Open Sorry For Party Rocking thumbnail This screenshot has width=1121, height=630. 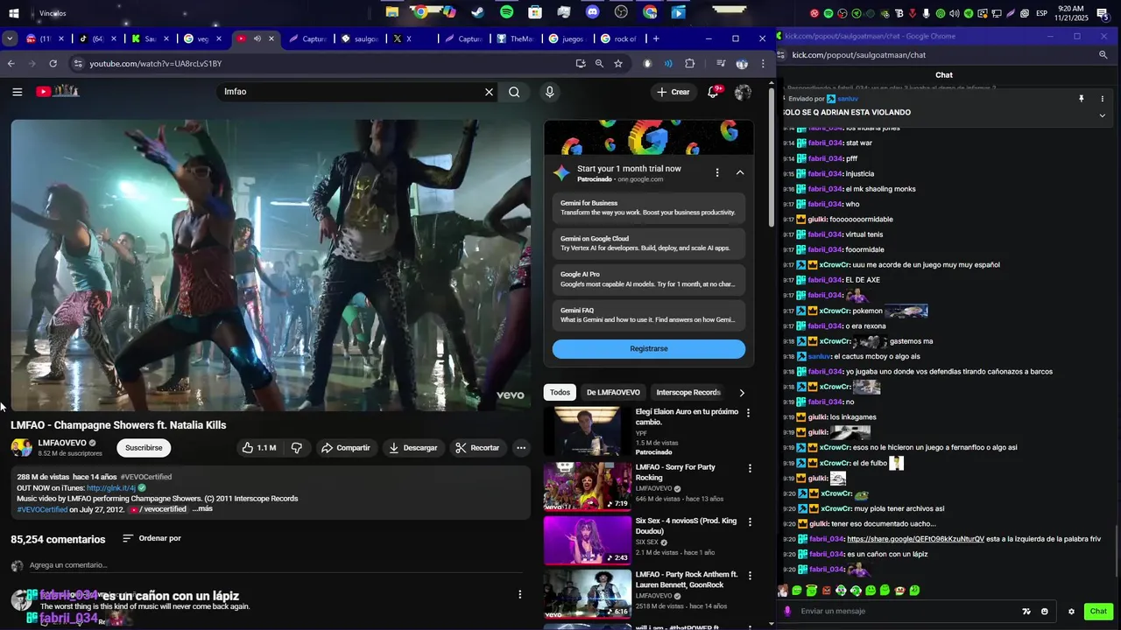[587, 486]
